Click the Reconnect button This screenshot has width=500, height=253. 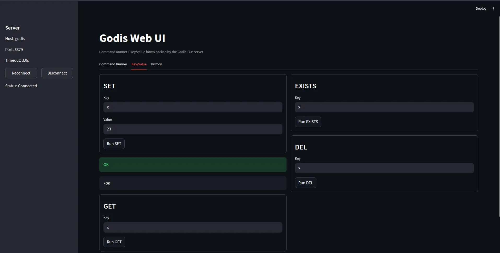[21, 73]
